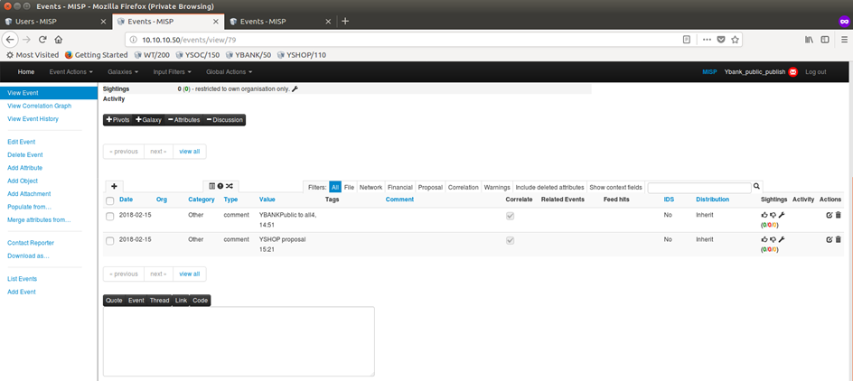Click the Firefox home icon
The image size is (853, 381).
coord(58,40)
